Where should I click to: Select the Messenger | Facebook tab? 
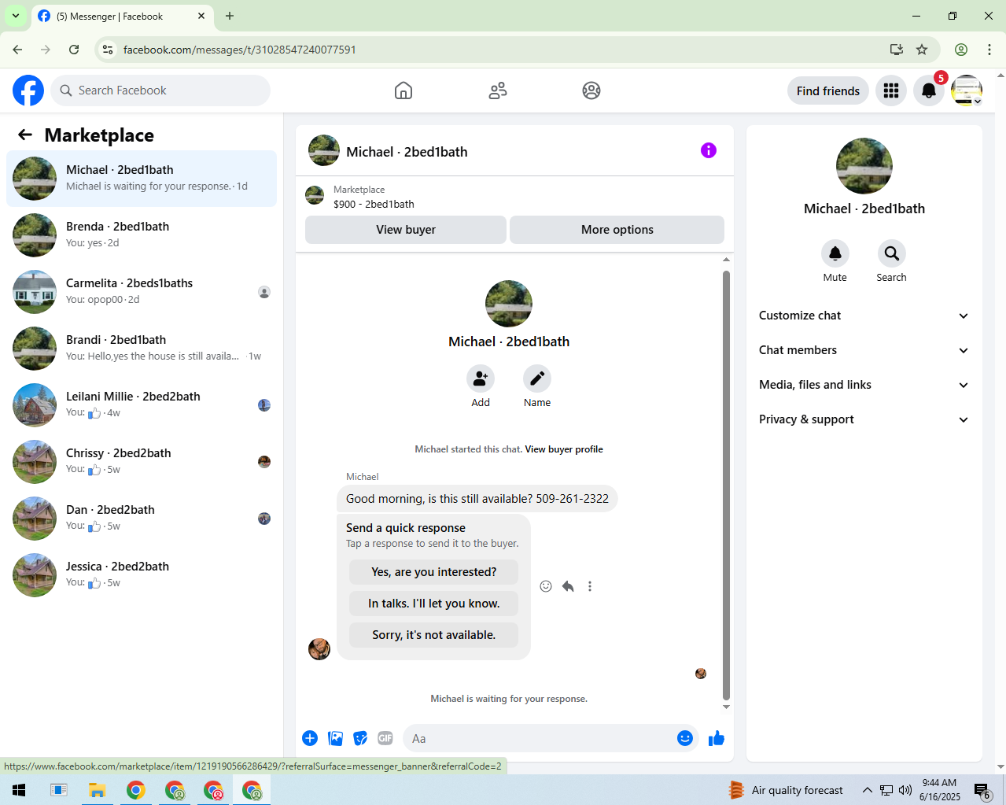coord(122,16)
